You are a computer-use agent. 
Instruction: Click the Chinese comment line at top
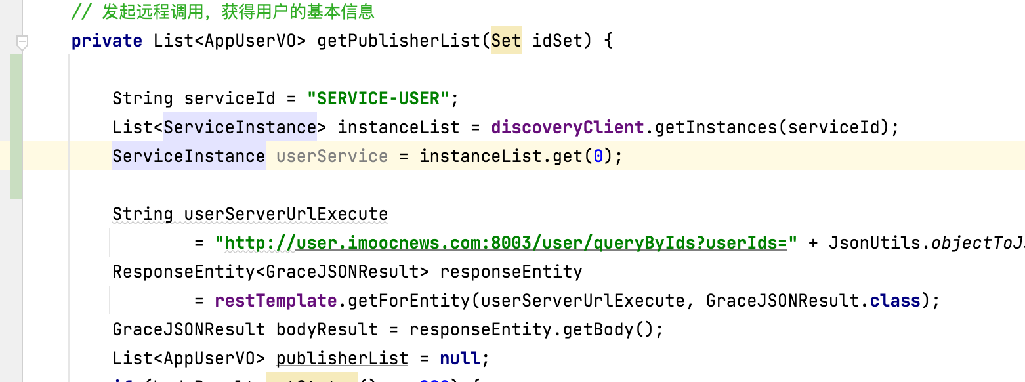[223, 12]
